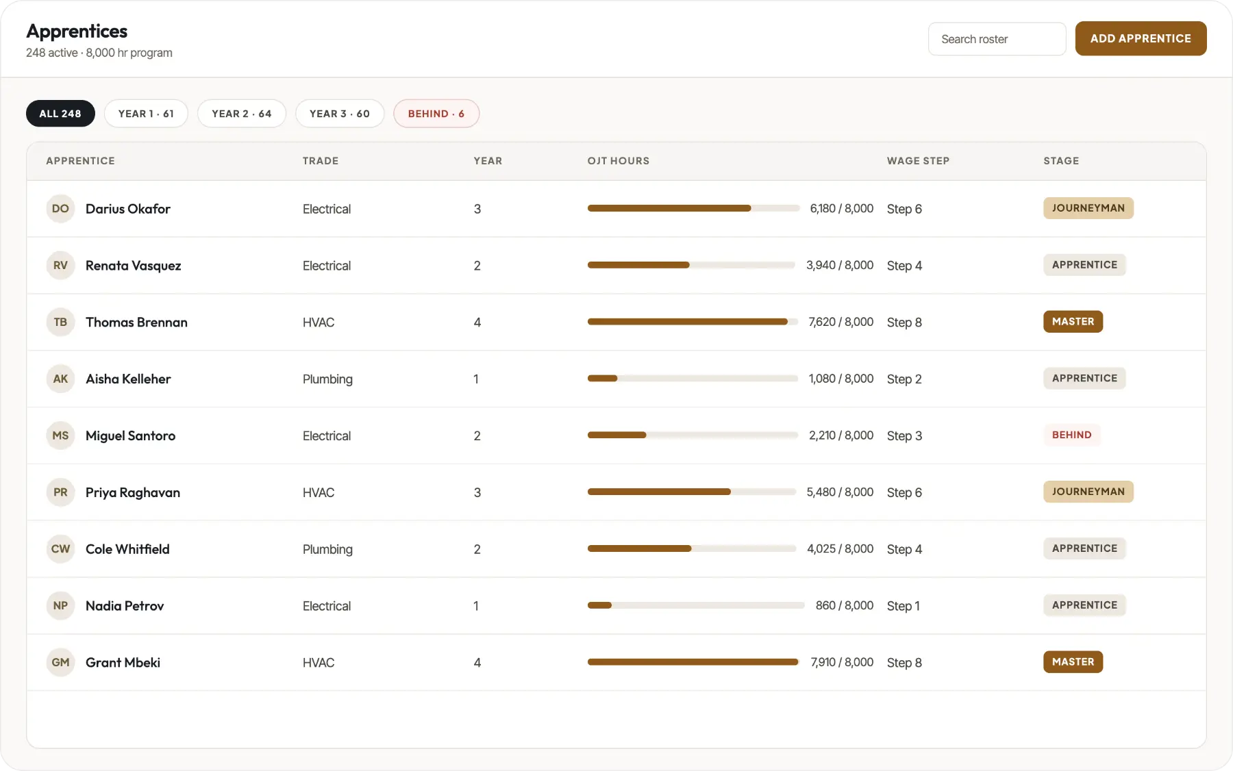Click the 860 / 8,000 hours value
The image size is (1233, 771).
tap(844, 606)
